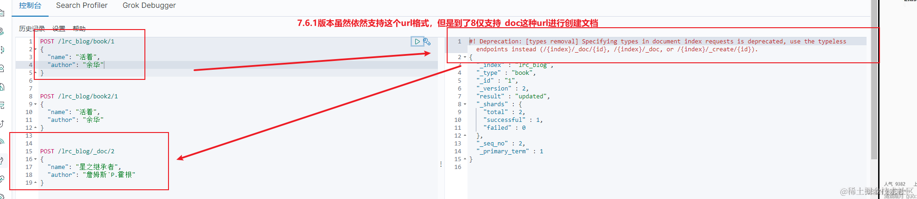Click the "result" : "updated" output line
The width and height of the screenshot is (917, 199).
[x=513, y=96]
